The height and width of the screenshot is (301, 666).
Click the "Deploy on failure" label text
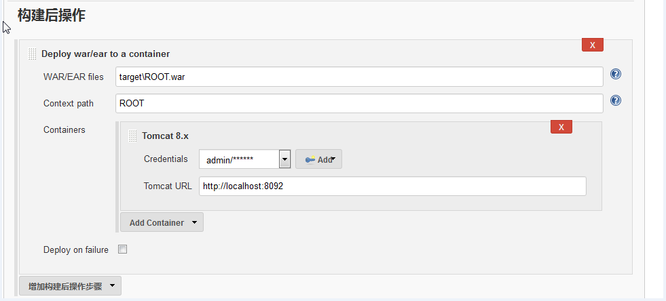[x=75, y=249]
